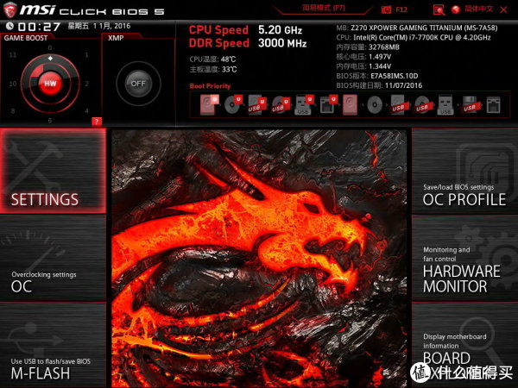Click the BIOS version E7A58IMS.10D
Viewport: 518px width, 388px height.
pyautogui.click(x=395, y=76)
